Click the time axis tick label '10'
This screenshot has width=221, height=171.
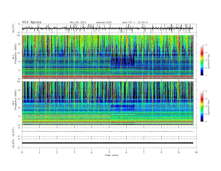tap(196, 152)
